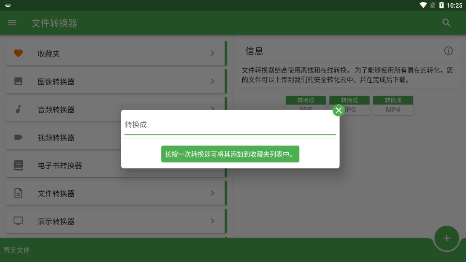Open the 文件转换器 list category
This screenshot has height=262, width=466.
116,193
